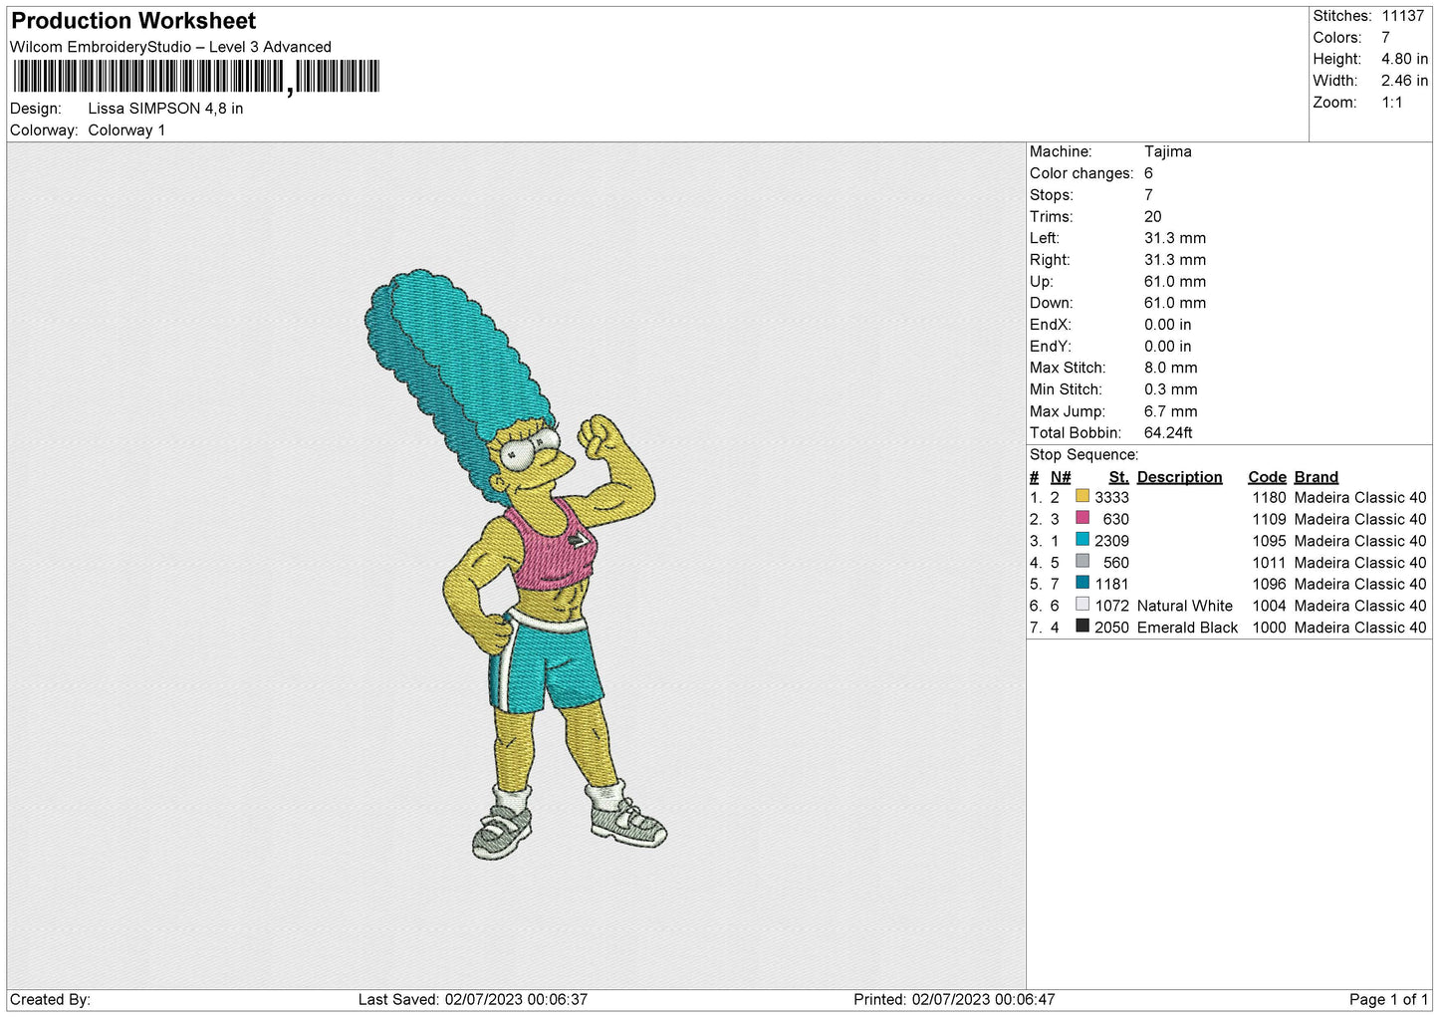
Task: Click the pink swatch for stop 2
Action: point(1082,518)
